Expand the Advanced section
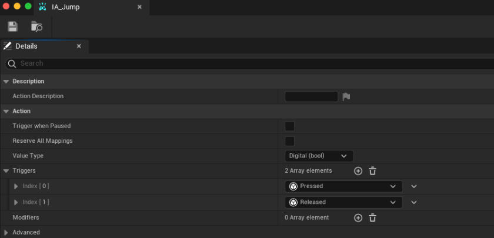Image resolution: width=494 pixels, height=238 pixels. point(6,232)
